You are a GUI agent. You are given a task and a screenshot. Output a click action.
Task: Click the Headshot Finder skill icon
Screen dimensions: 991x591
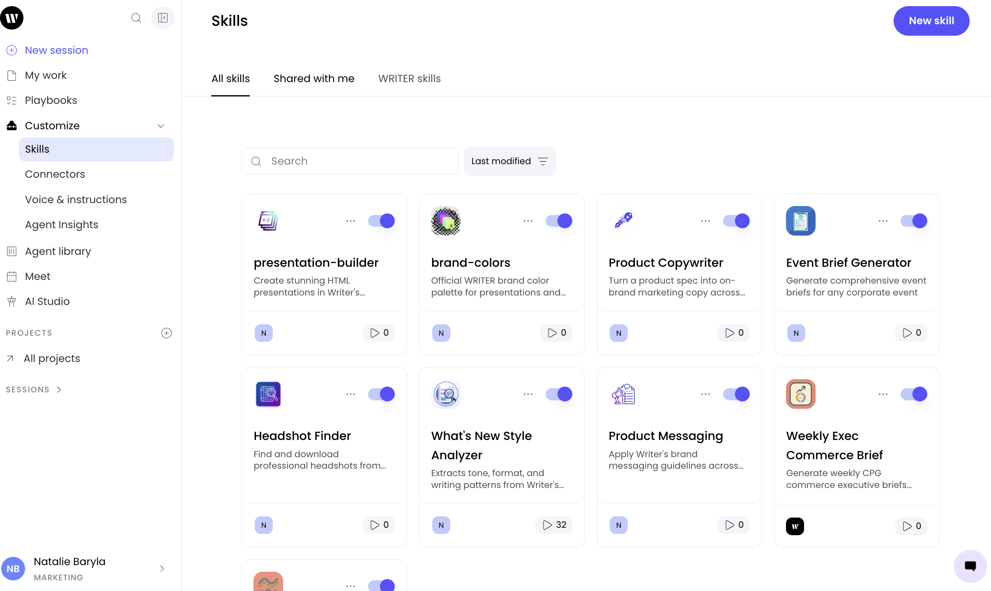point(268,394)
